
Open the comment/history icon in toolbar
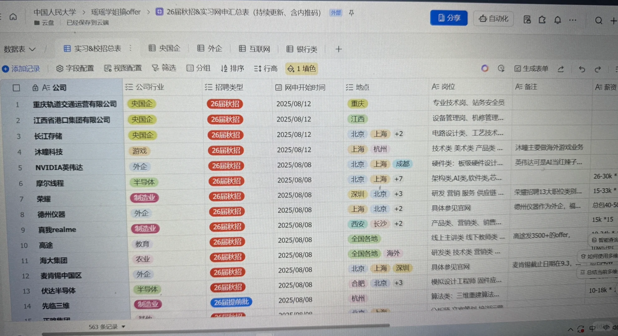tap(501, 68)
